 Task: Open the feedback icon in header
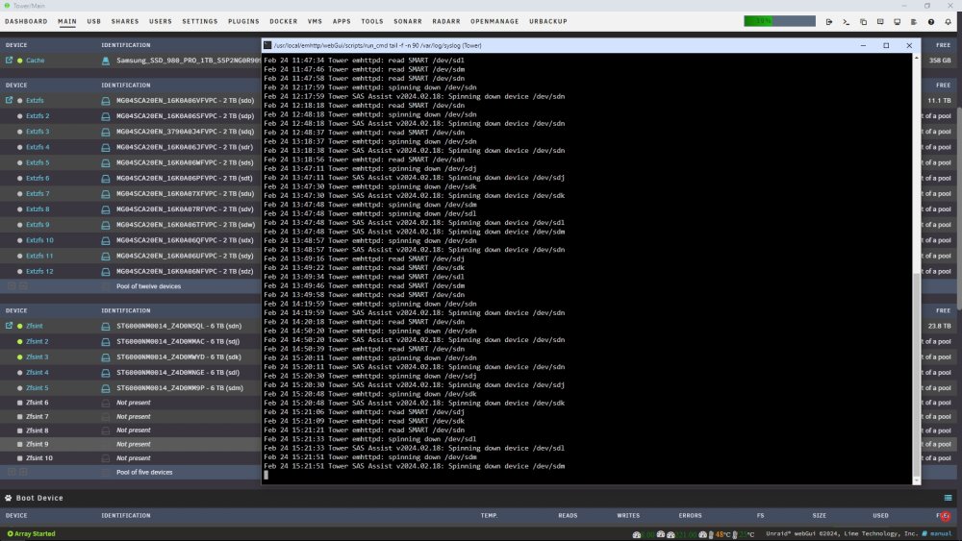point(880,21)
